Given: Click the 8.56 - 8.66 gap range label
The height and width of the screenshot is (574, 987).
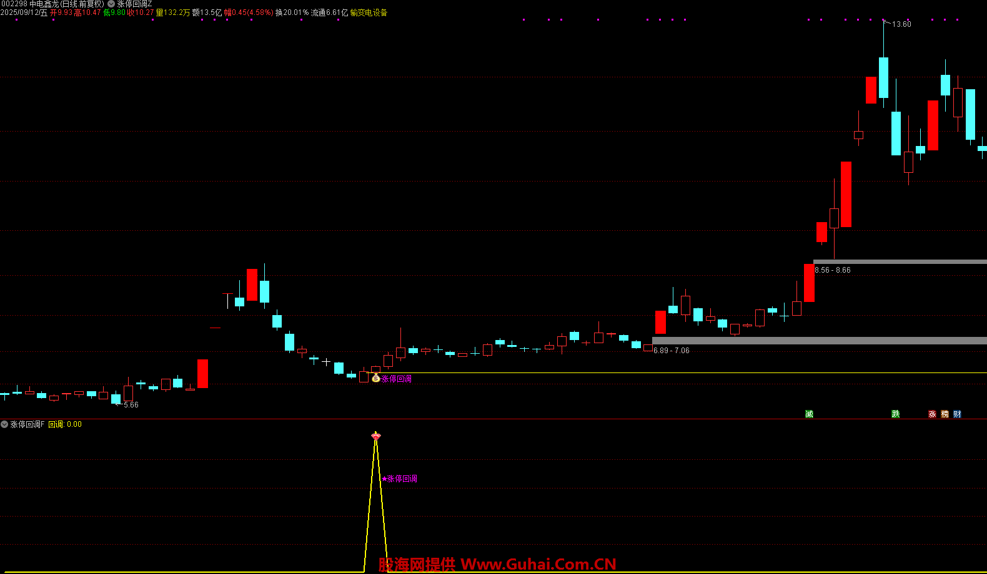Looking at the screenshot, I should coord(833,270).
